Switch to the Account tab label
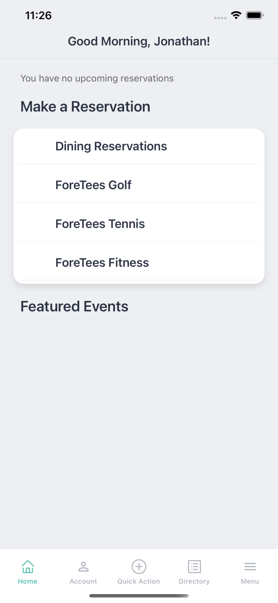Image resolution: width=278 pixels, height=603 pixels. click(83, 581)
